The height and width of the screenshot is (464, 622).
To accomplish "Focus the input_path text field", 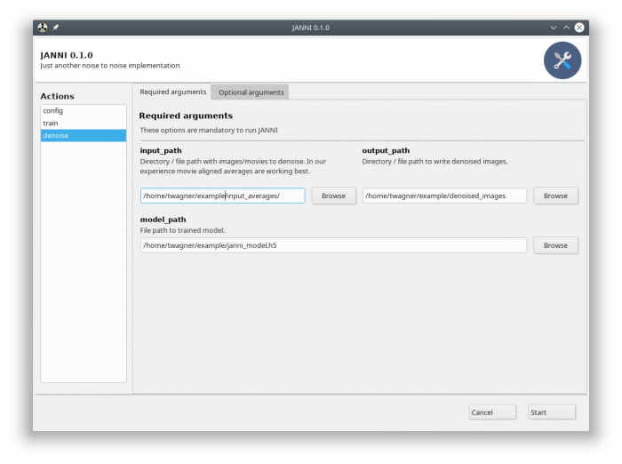I will (x=222, y=196).
